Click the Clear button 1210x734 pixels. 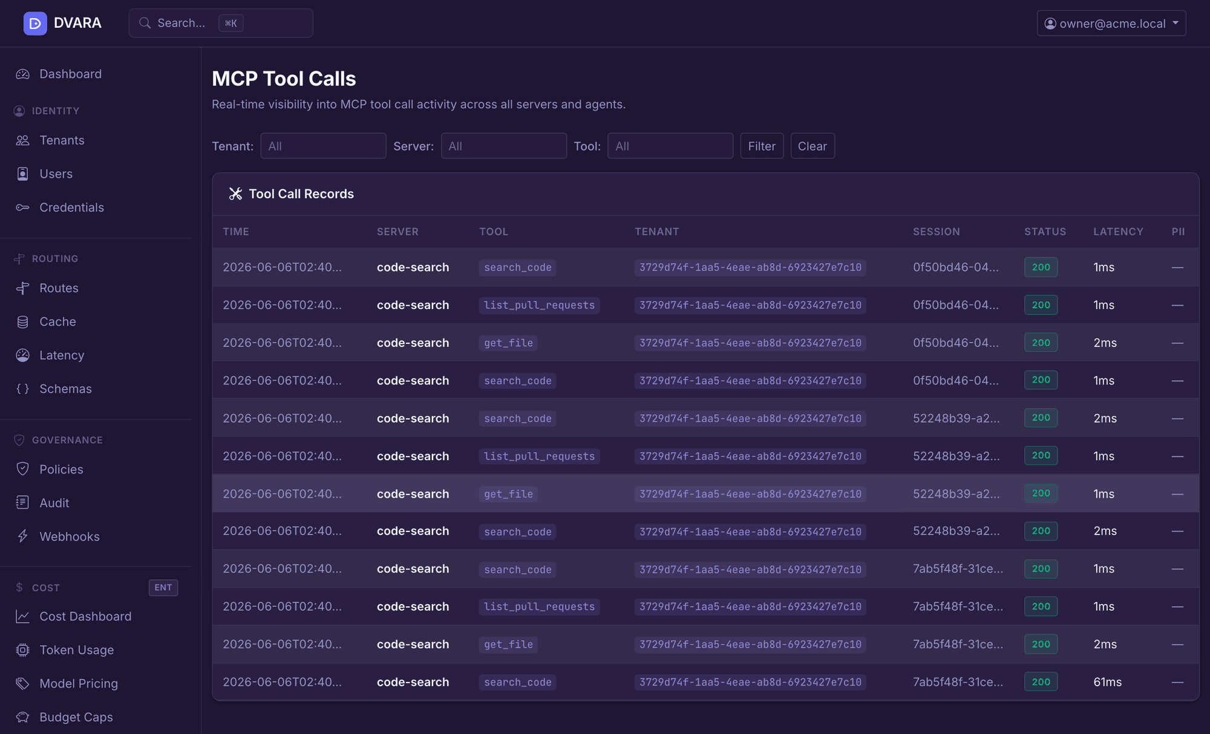pos(813,146)
